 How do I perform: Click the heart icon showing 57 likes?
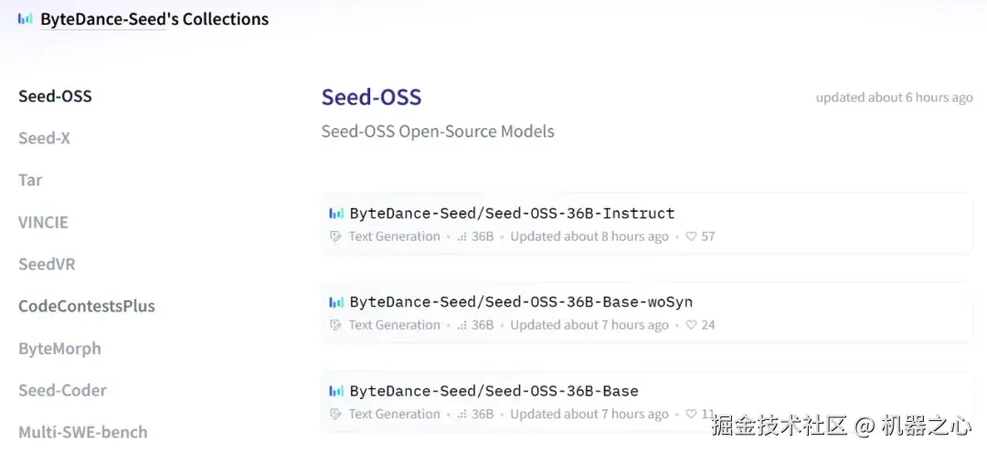691,237
